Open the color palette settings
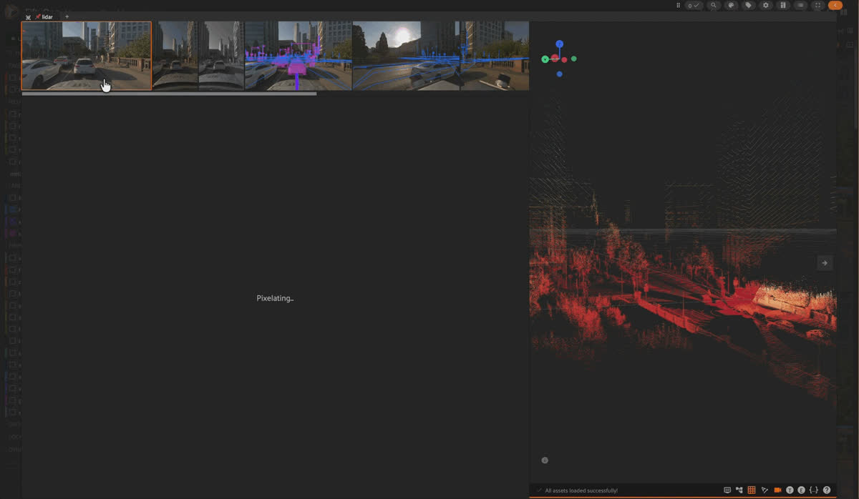This screenshot has height=499, width=859. [731, 5]
